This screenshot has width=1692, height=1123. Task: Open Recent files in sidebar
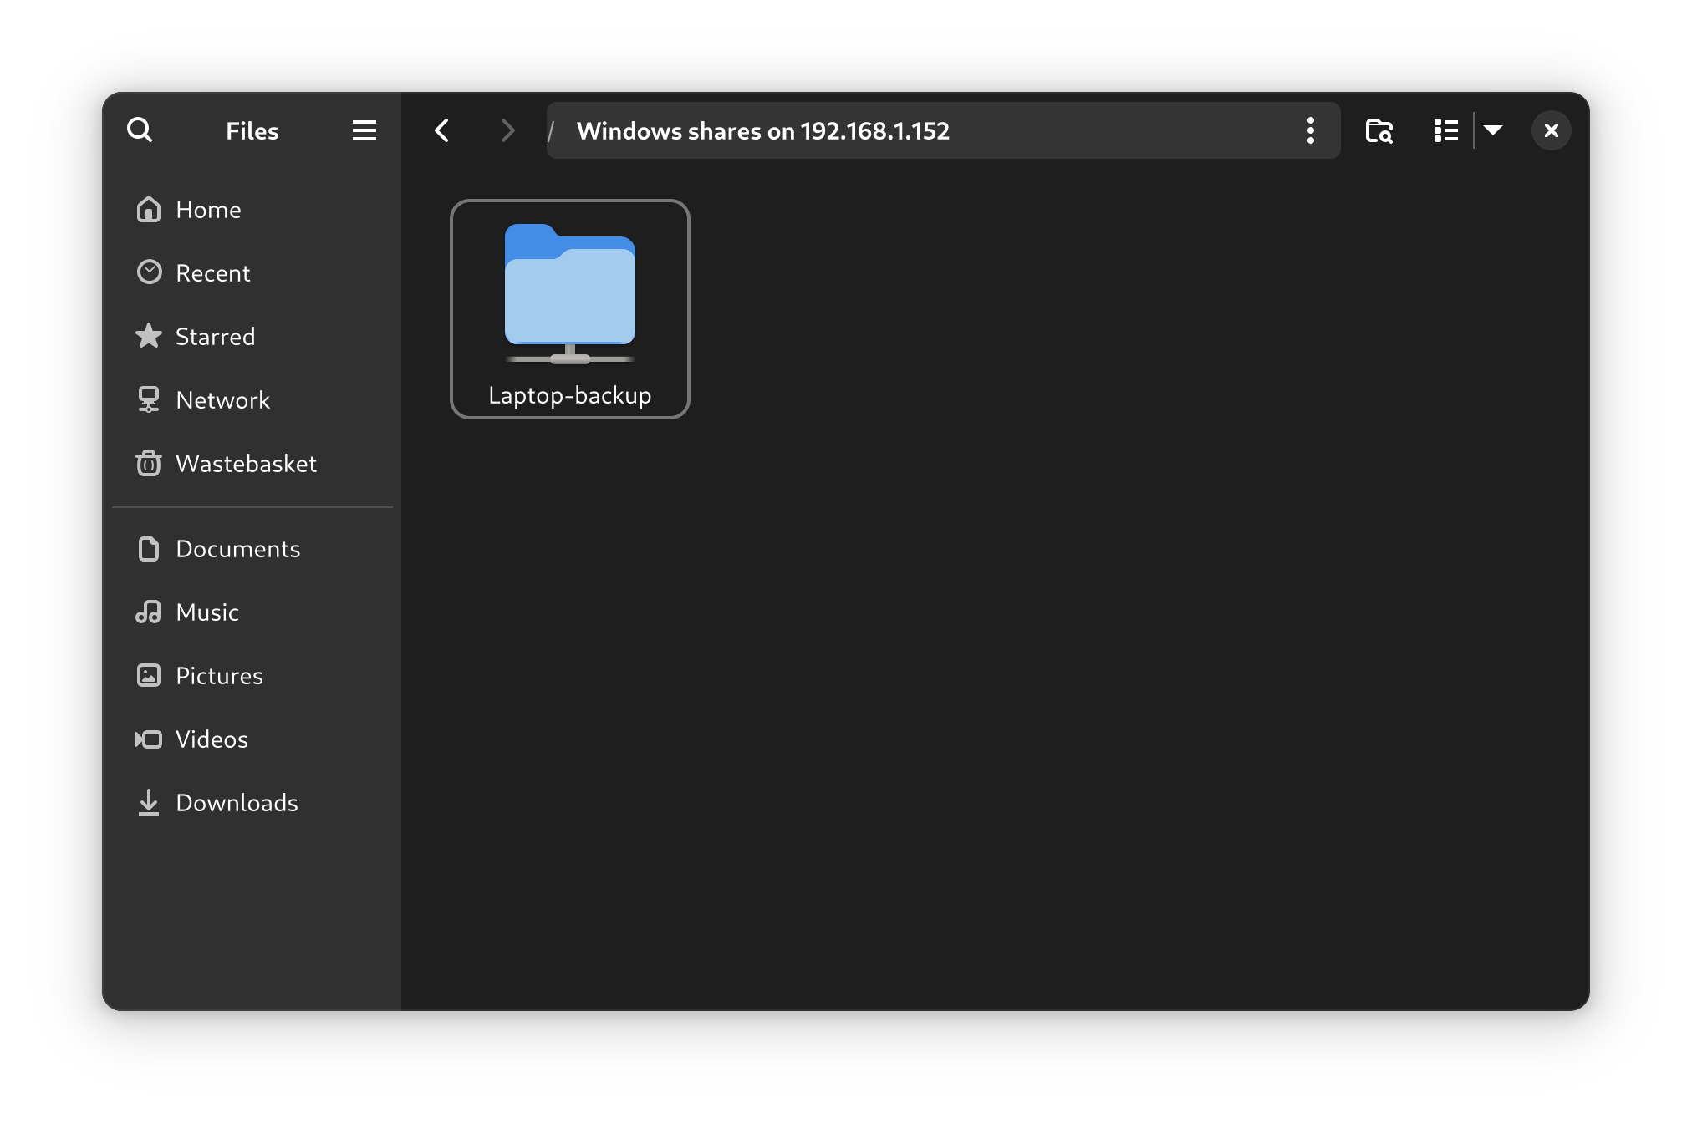point(252,273)
